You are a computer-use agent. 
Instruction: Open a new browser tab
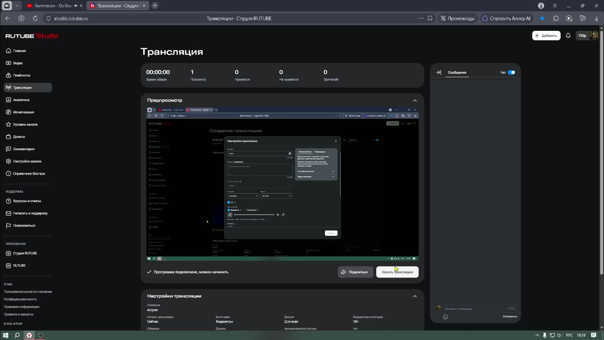pos(155,6)
